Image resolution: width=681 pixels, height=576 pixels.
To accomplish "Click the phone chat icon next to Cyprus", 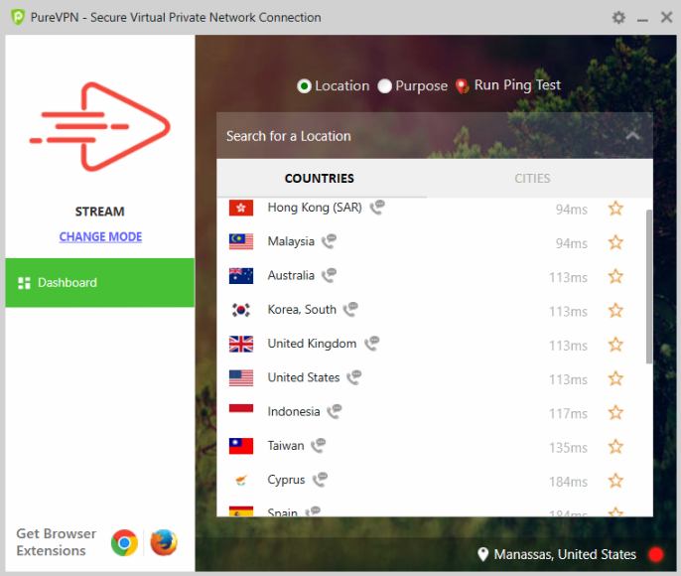I will (320, 479).
